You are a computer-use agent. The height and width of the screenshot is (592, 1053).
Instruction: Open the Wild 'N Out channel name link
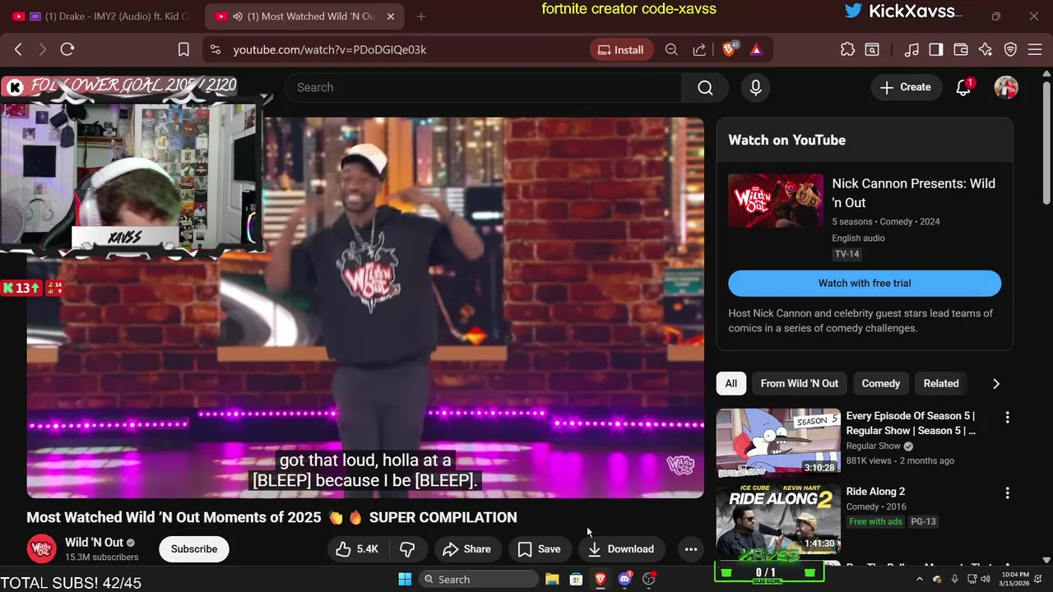coord(94,543)
